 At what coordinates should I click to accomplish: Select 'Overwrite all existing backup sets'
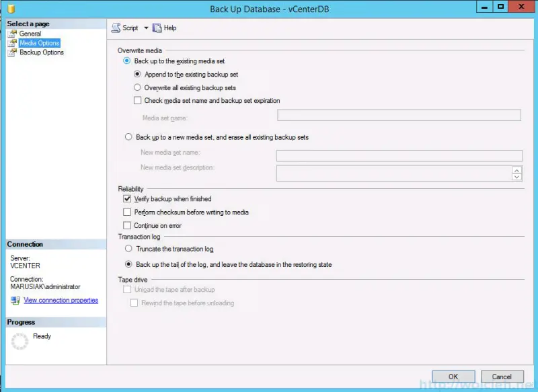click(x=138, y=87)
